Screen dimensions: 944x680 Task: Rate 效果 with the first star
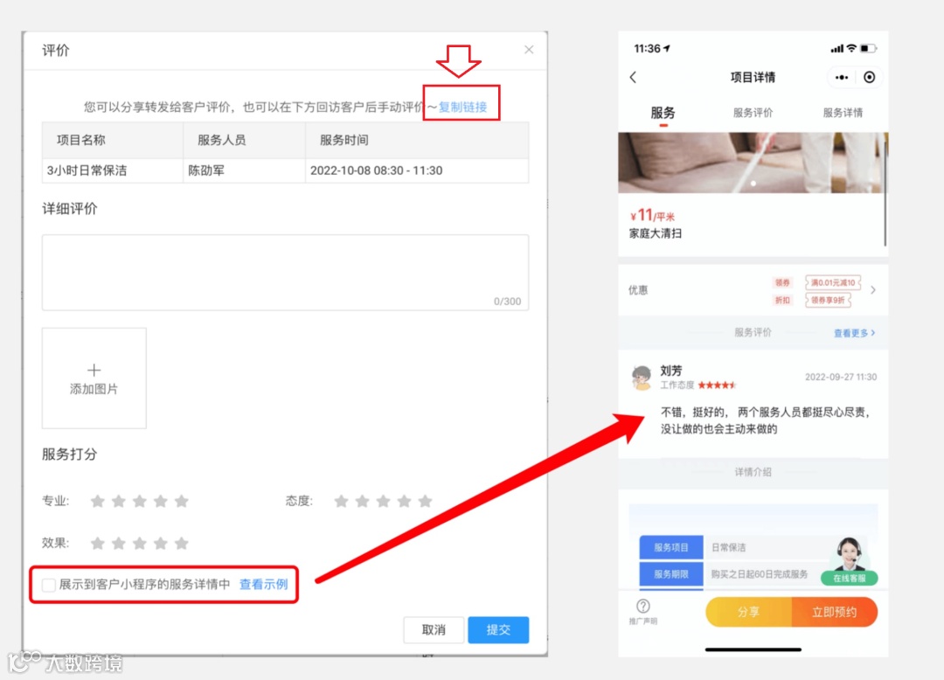pos(98,544)
